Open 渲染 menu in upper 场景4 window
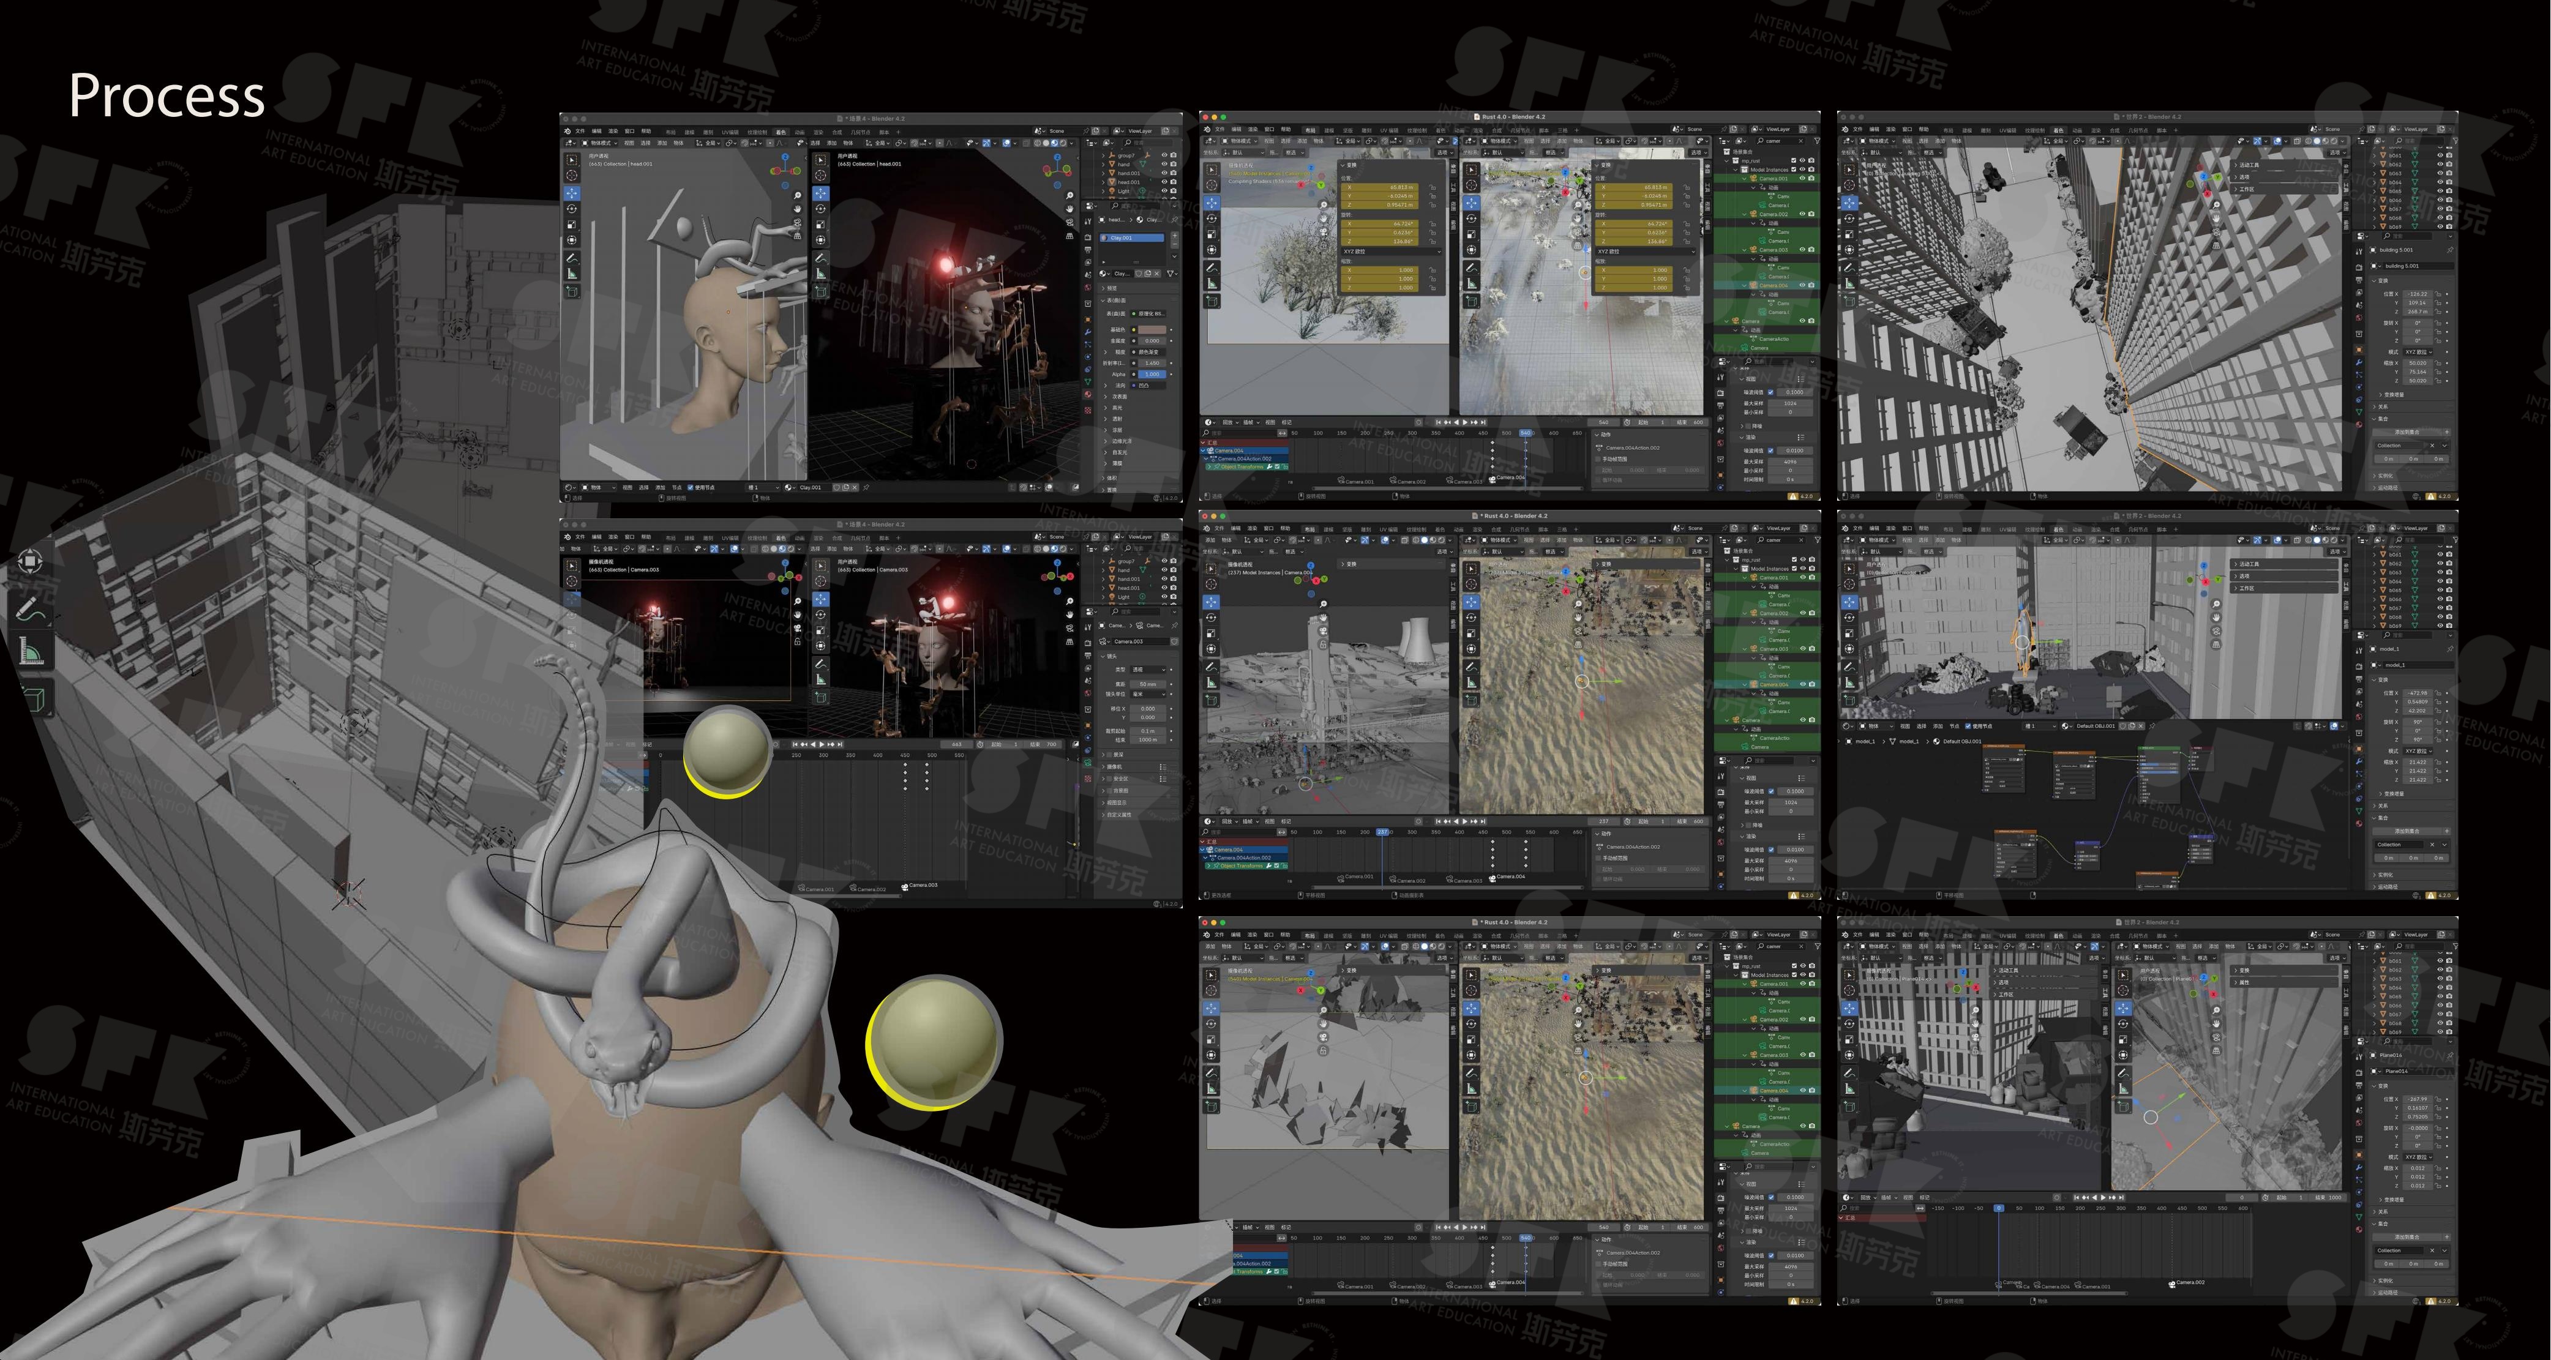 pos(613,130)
